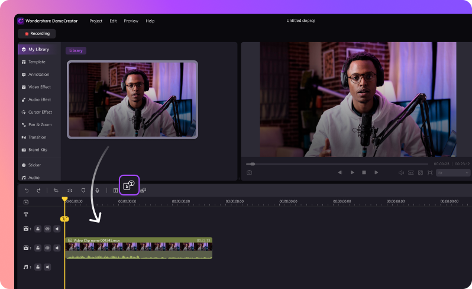The image size is (472, 289).
Task: Click the Undo arrow in timeline toolbar
Action: coord(27,190)
